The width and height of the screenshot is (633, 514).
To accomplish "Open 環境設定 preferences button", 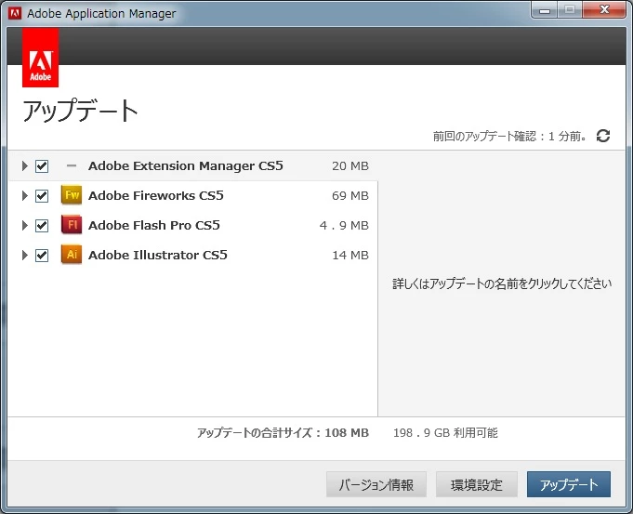I will pyautogui.click(x=476, y=484).
